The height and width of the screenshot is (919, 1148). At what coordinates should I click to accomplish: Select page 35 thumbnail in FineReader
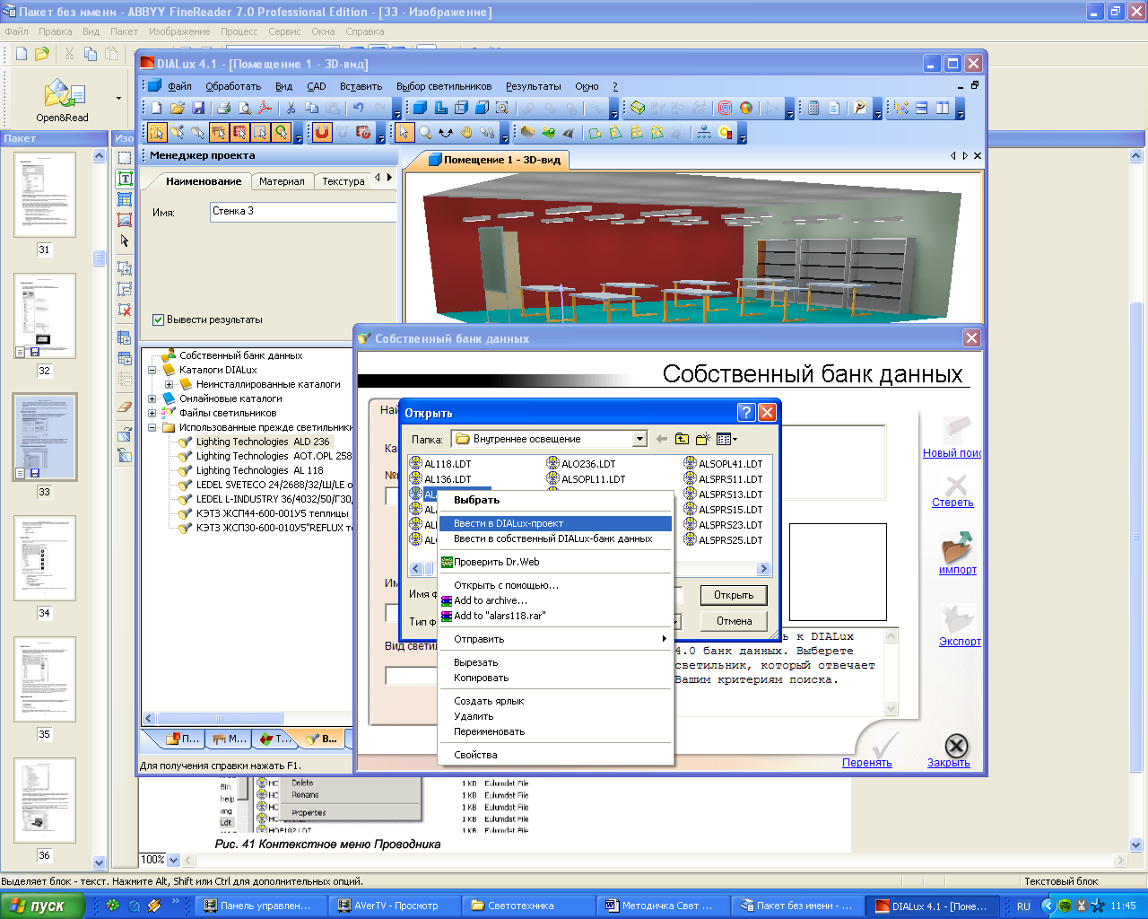(x=45, y=679)
